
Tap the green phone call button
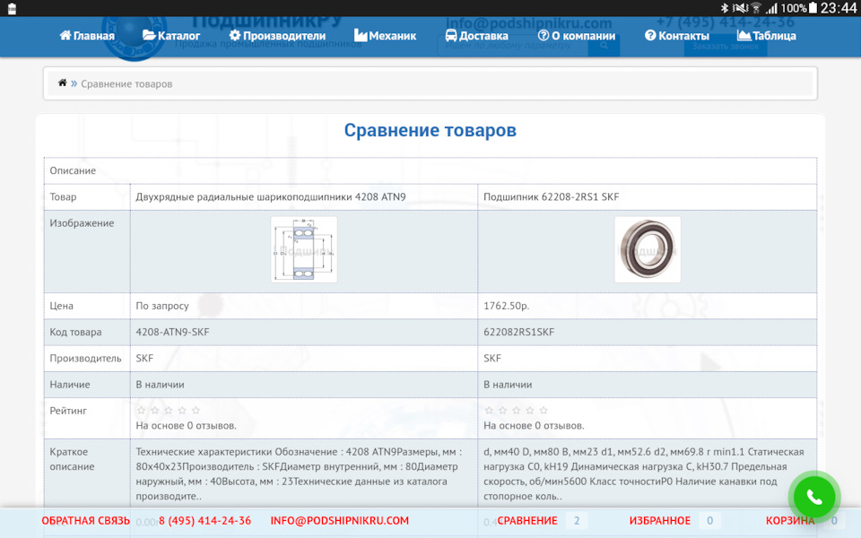[814, 497]
